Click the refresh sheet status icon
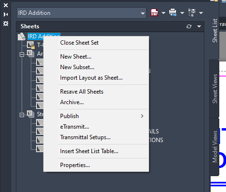This screenshot has height=192, width=226. coord(189,26)
